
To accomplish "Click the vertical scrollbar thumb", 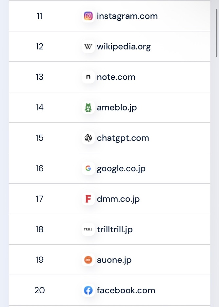I will click(x=216, y=33).
